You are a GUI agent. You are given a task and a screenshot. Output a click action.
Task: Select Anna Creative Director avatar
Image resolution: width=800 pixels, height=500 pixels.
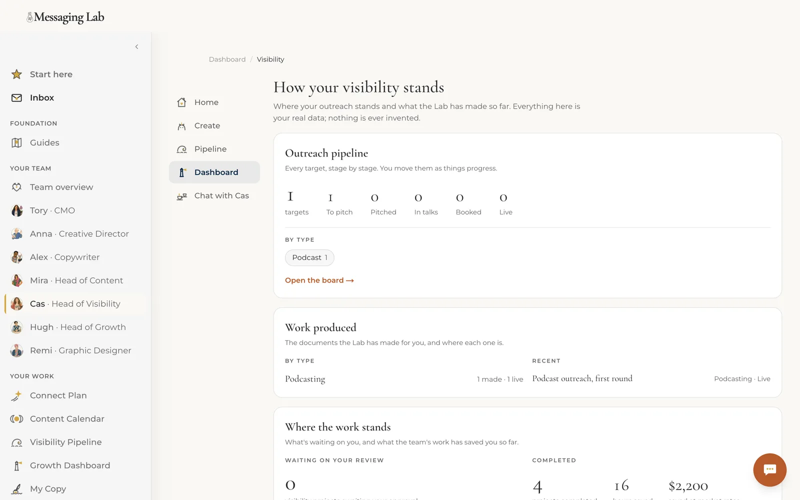coord(16,233)
